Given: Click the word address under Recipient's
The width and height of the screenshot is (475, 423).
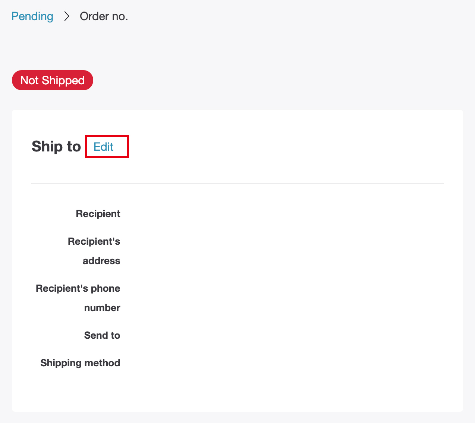Looking at the screenshot, I should coord(101,261).
